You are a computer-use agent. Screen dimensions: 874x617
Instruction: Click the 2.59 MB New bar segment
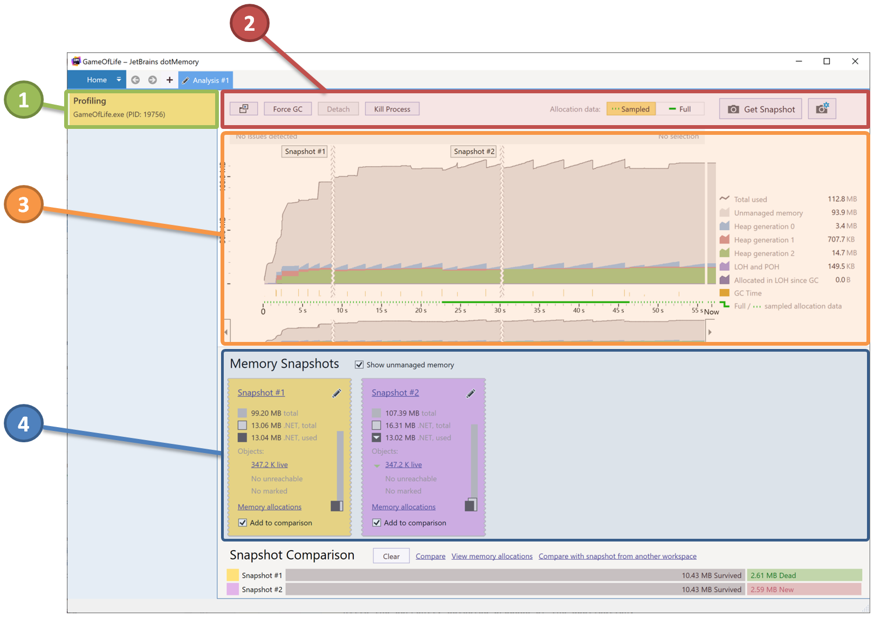(x=804, y=589)
